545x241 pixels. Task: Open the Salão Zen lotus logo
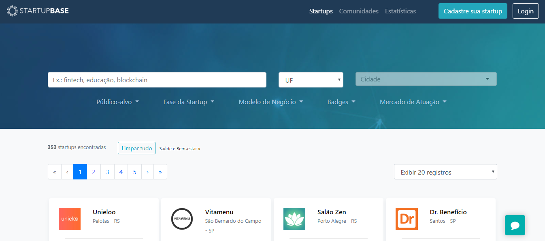click(x=294, y=219)
